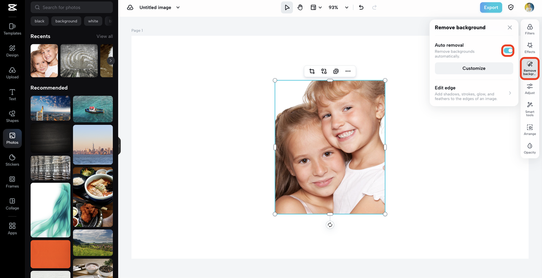Open the View all link
Viewport: 542px width, 278px height.
(x=105, y=36)
